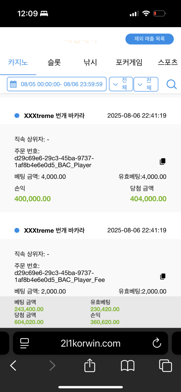Screen dimensions: 181x392
Task: Open the page format menu icon
Action: click(24, 343)
